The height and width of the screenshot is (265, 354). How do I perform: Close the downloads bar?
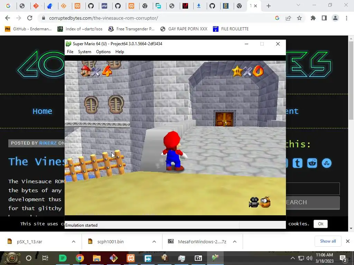click(x=348, y=241)
